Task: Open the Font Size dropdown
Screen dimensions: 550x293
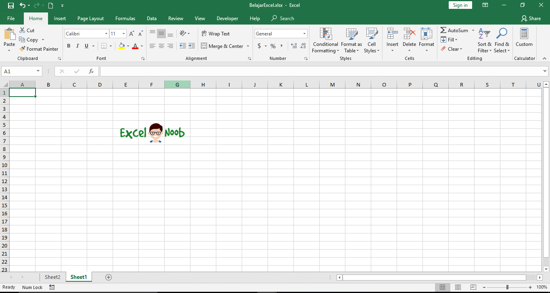Action: click(x=123, y=33)
